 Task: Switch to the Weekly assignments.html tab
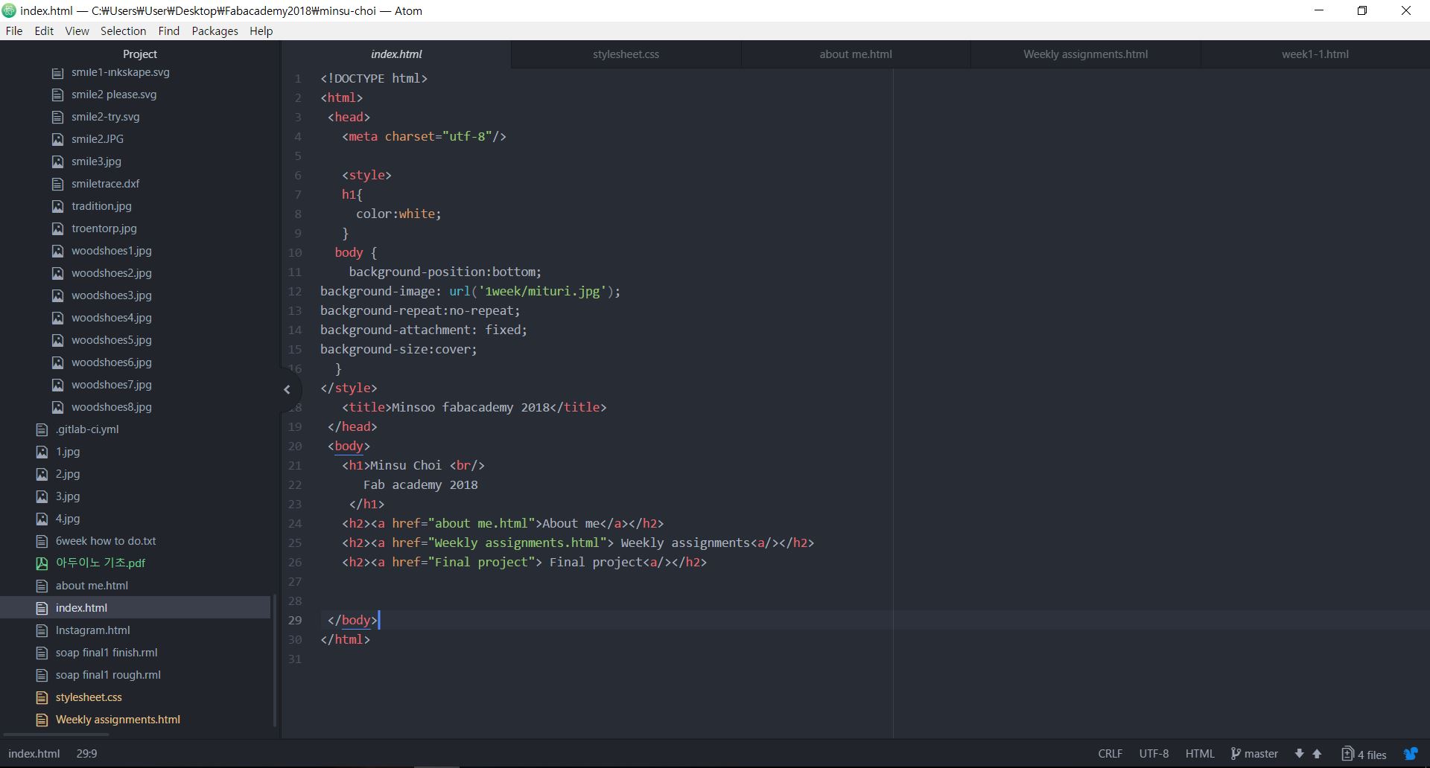1085,54
